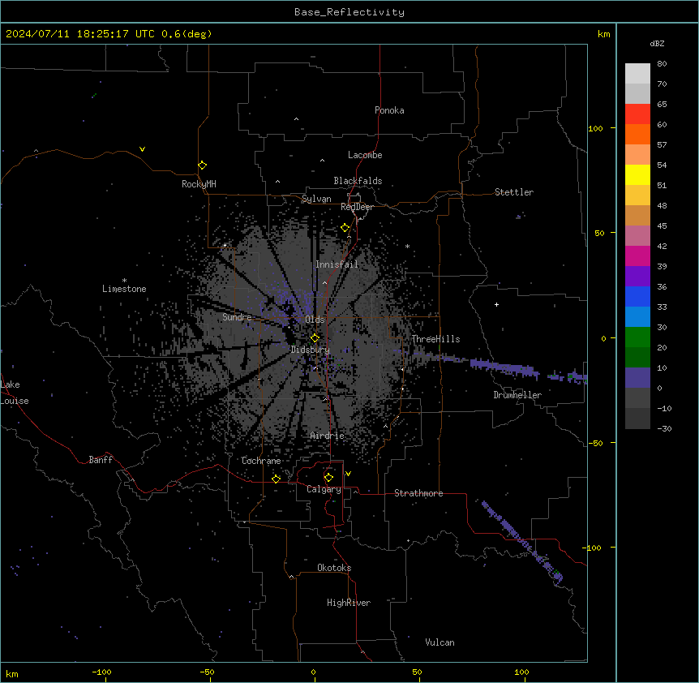Click the 2024/07/11 18:25:17 UTC timestamp
Viewport: 699px width, 683px height.
point(80,34)
